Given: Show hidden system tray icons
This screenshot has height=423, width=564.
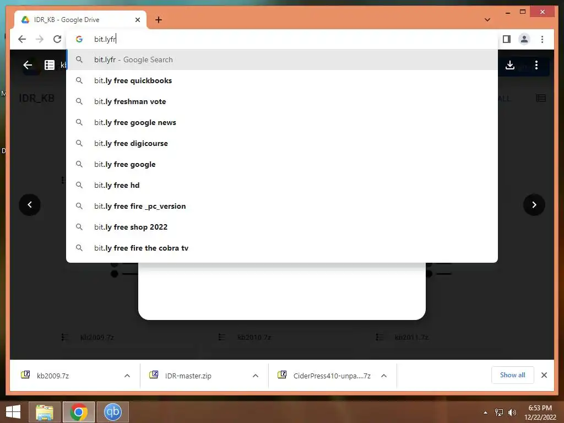Looking at the screenshot, I should click(486, 413).
